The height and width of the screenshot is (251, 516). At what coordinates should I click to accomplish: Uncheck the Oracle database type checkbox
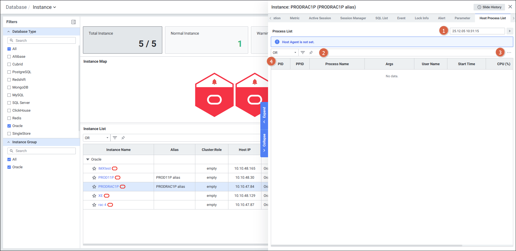click(x=9, y=126)
